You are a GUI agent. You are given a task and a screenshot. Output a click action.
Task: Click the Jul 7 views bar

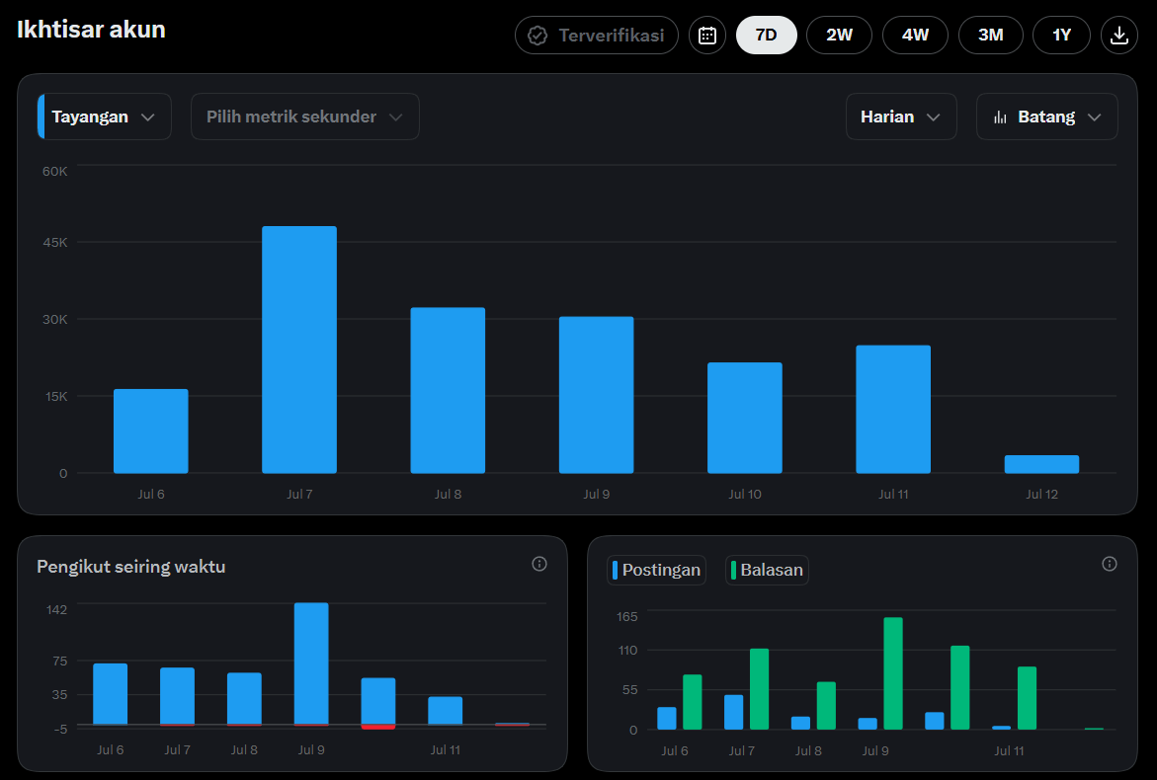click(x=298, y=350)
